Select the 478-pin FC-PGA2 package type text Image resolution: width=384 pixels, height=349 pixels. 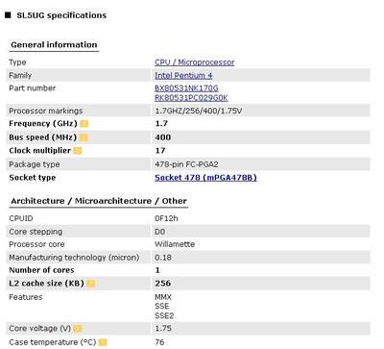pos(186,164)
